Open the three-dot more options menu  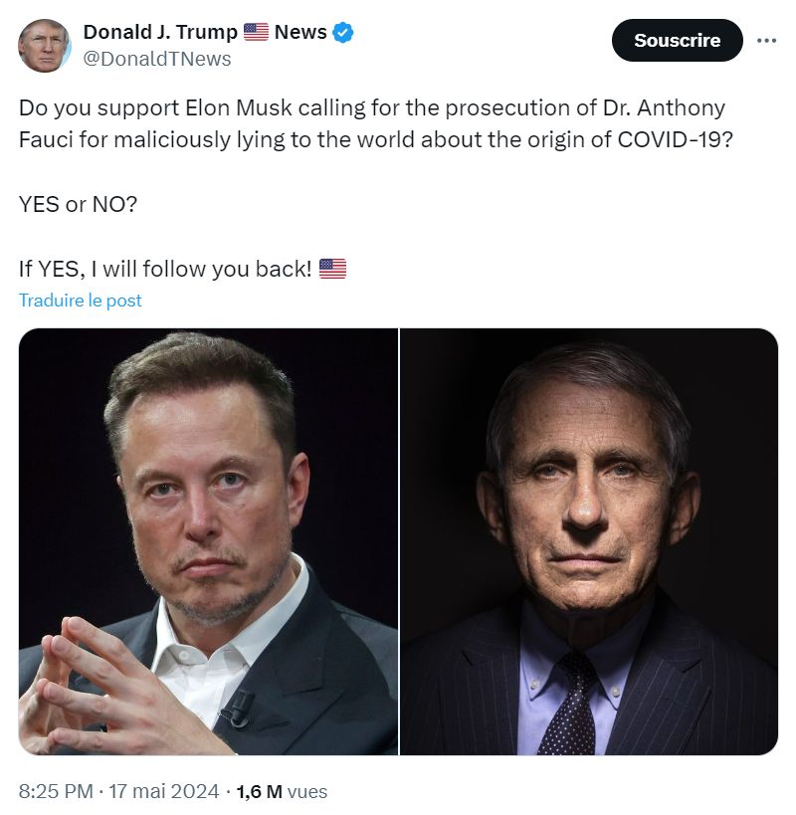tap(766, 41)
